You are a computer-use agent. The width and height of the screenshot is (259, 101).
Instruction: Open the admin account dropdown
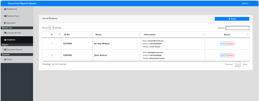246,3
